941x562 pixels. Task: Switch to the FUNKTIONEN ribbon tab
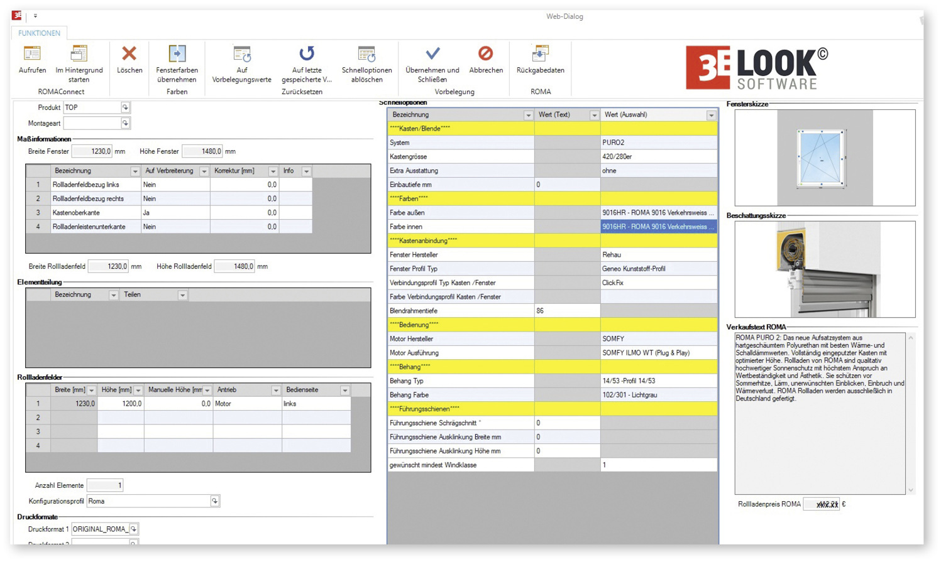[39, 33]
